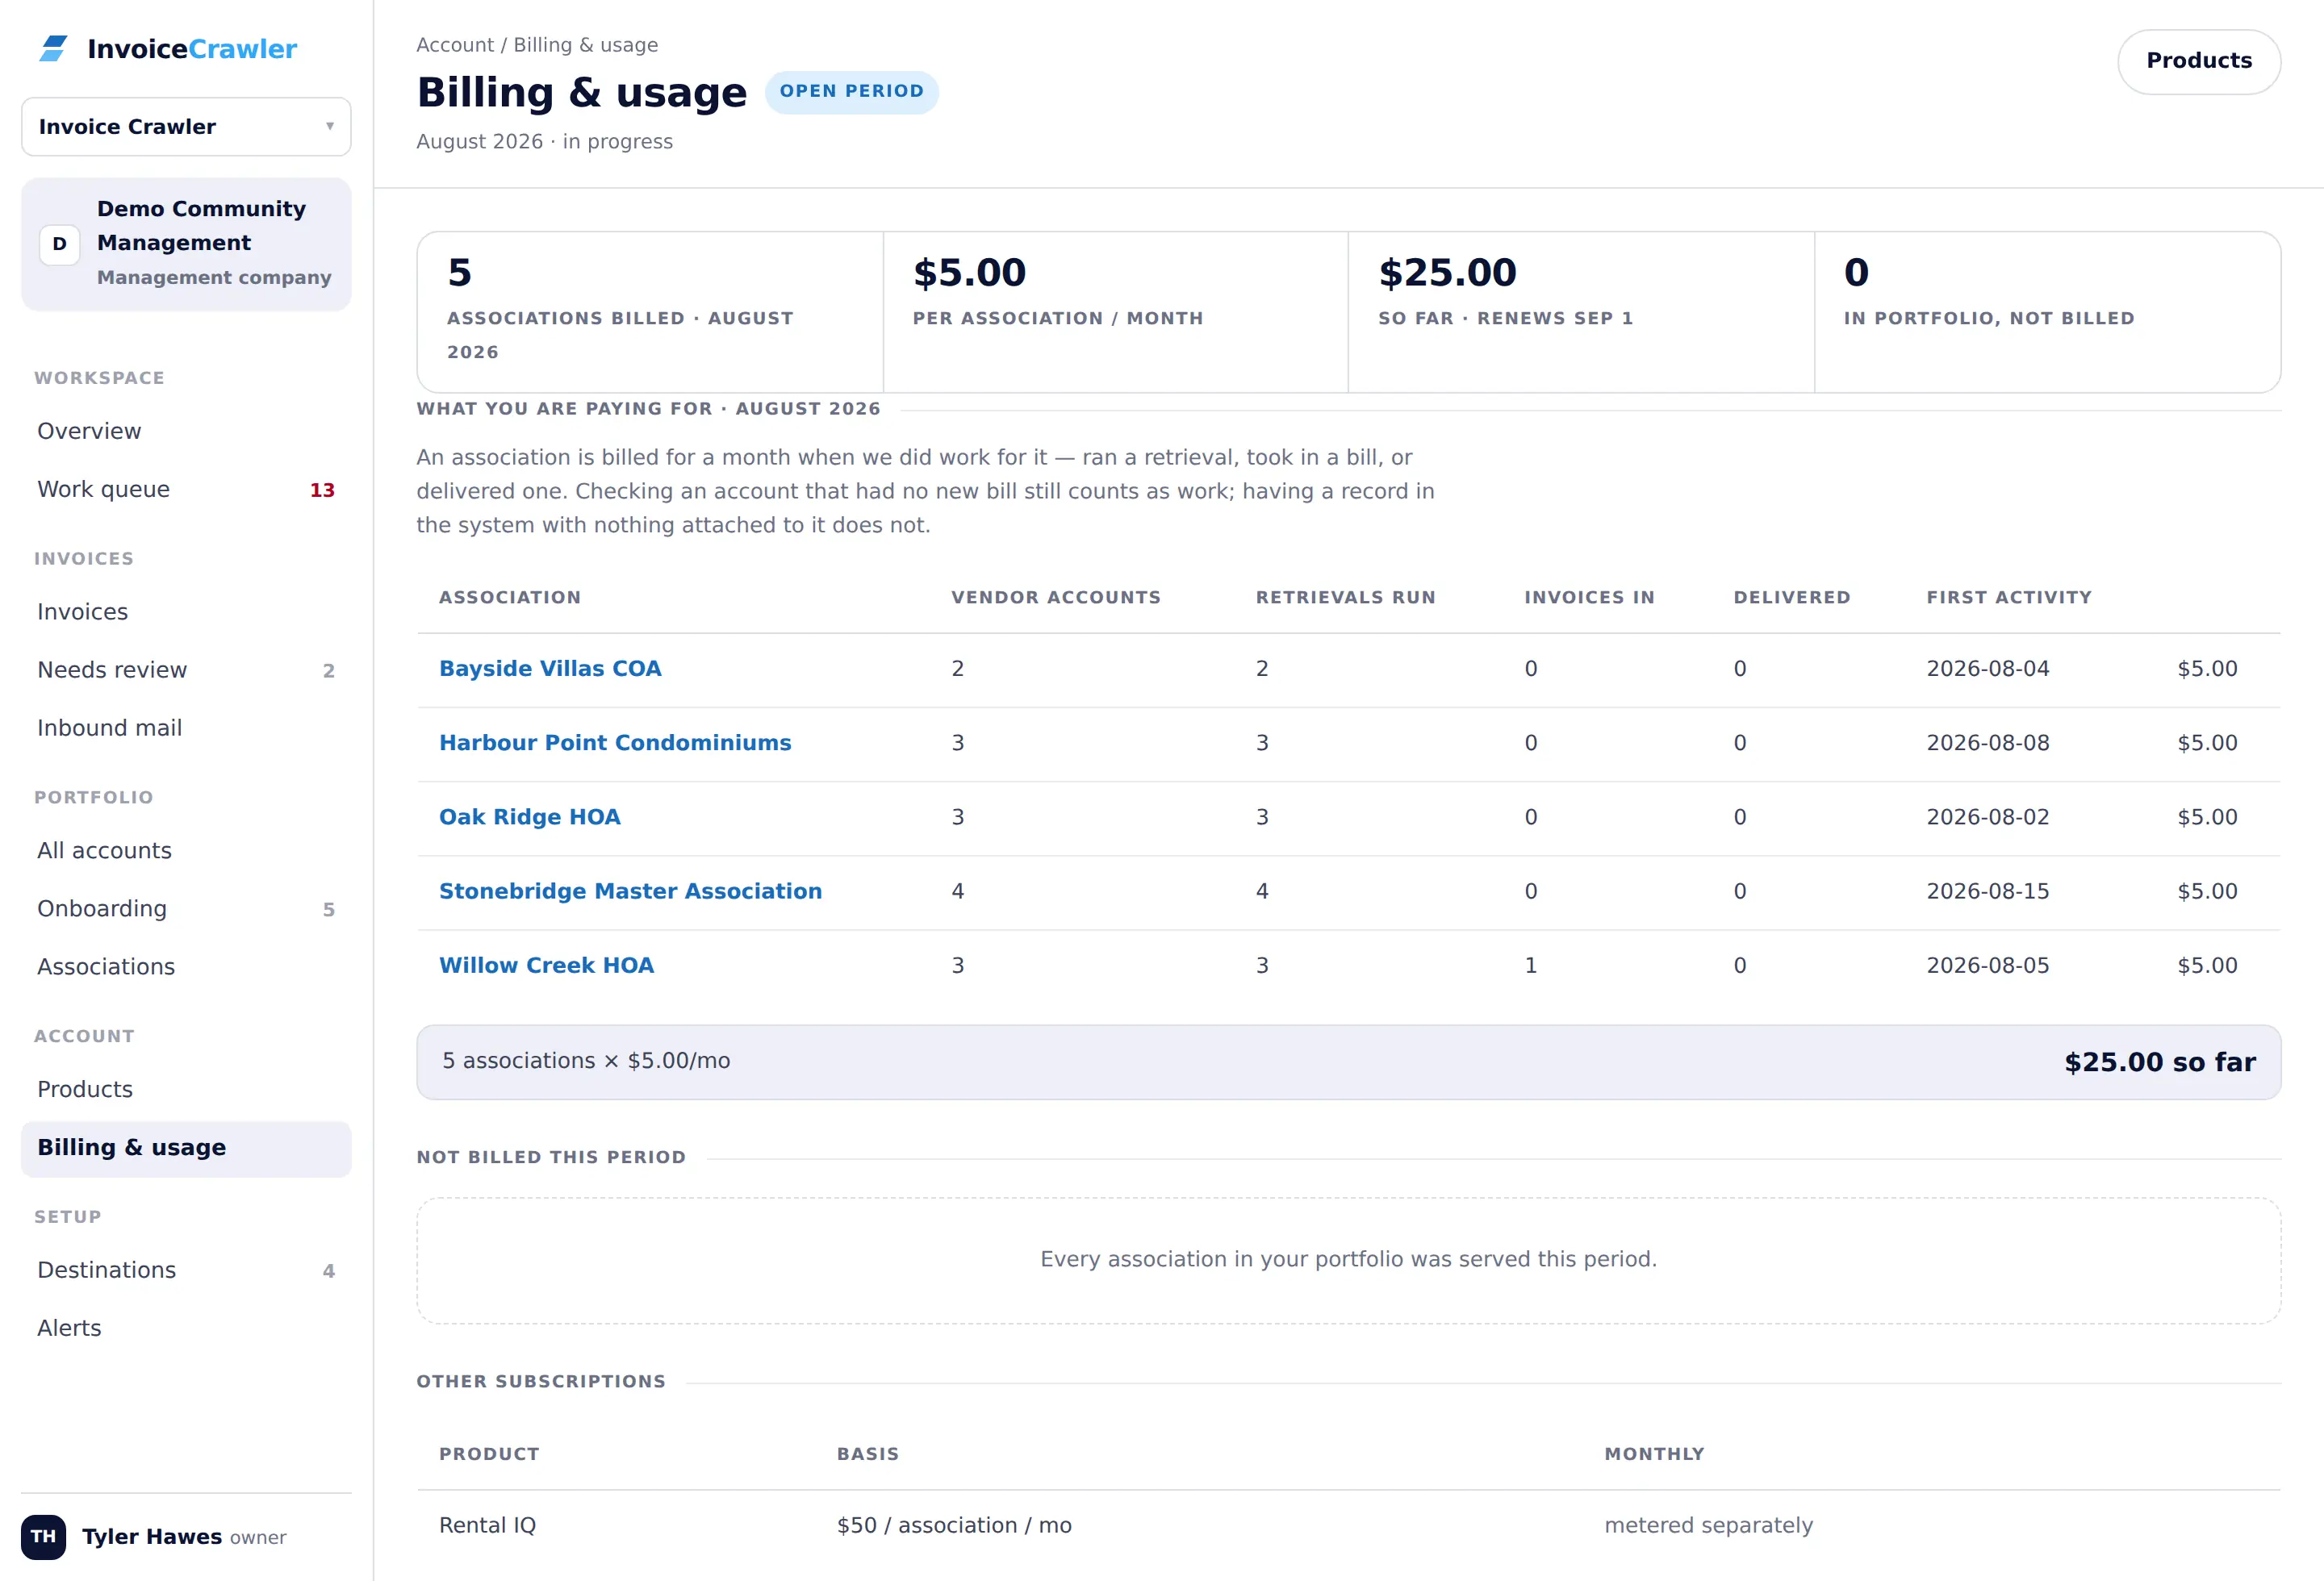Click the Account breadcrumb
The image size is (2324, 1581).
point(455,45)
